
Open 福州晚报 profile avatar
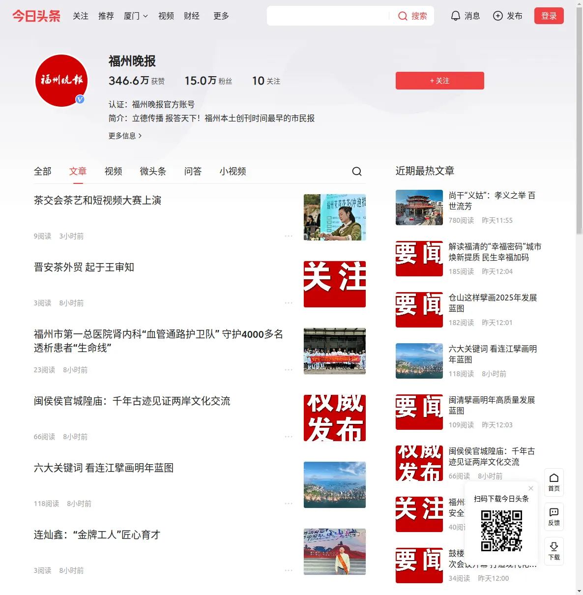coord(61,81)
